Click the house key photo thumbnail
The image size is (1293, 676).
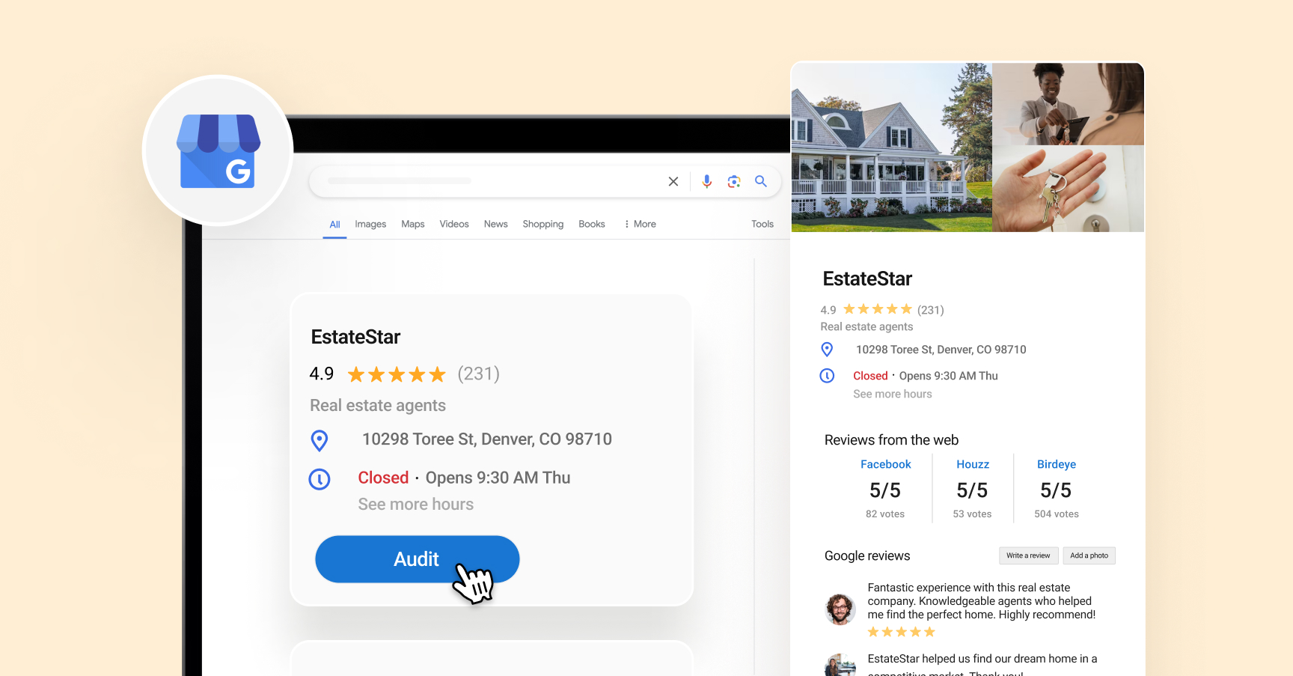point(1068,188)
